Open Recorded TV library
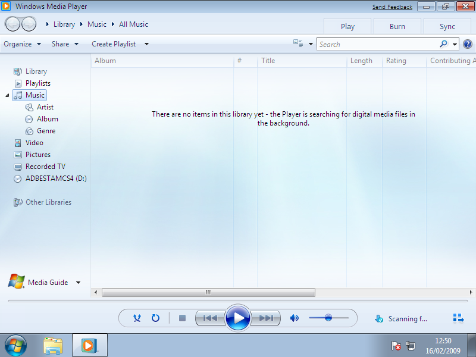Viewport: 476px width, 357px height. (40, 167)
